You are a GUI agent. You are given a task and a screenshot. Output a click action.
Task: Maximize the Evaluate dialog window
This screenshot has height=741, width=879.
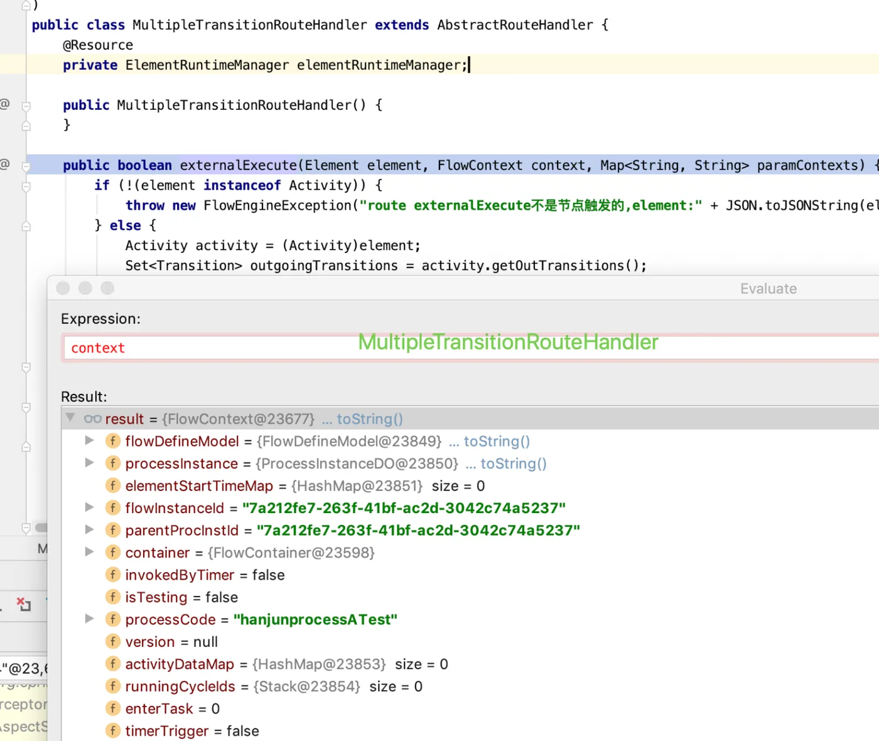(108, 288)
